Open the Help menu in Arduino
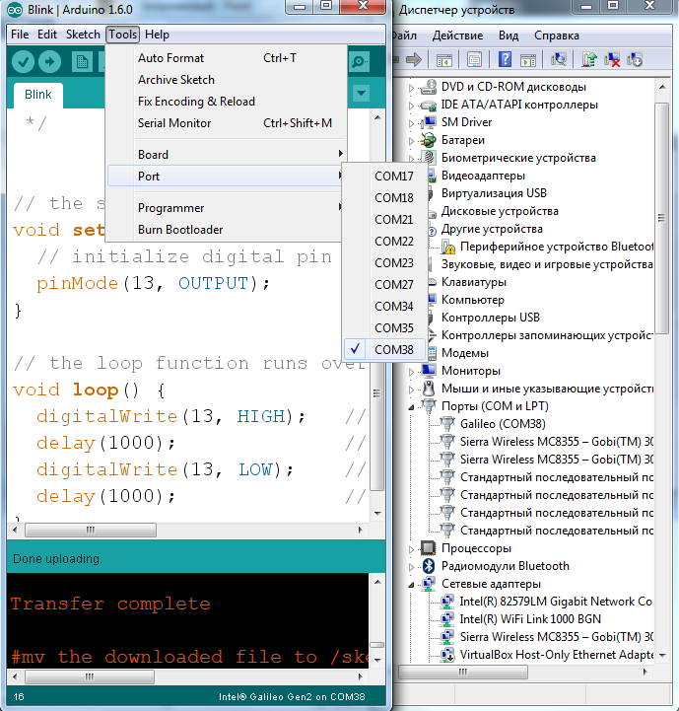This screenshot has height=711, width=679. click(157, 35)
